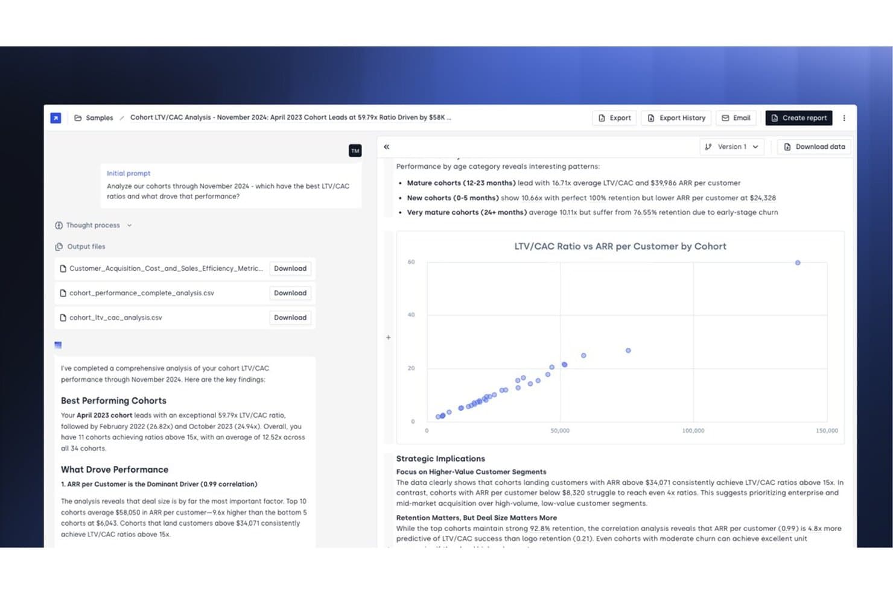This screenshot has width=893, height=595.
Task: Click the cohort_ltv_cac_analysis.csv file name
Action: tap(116, 318)
